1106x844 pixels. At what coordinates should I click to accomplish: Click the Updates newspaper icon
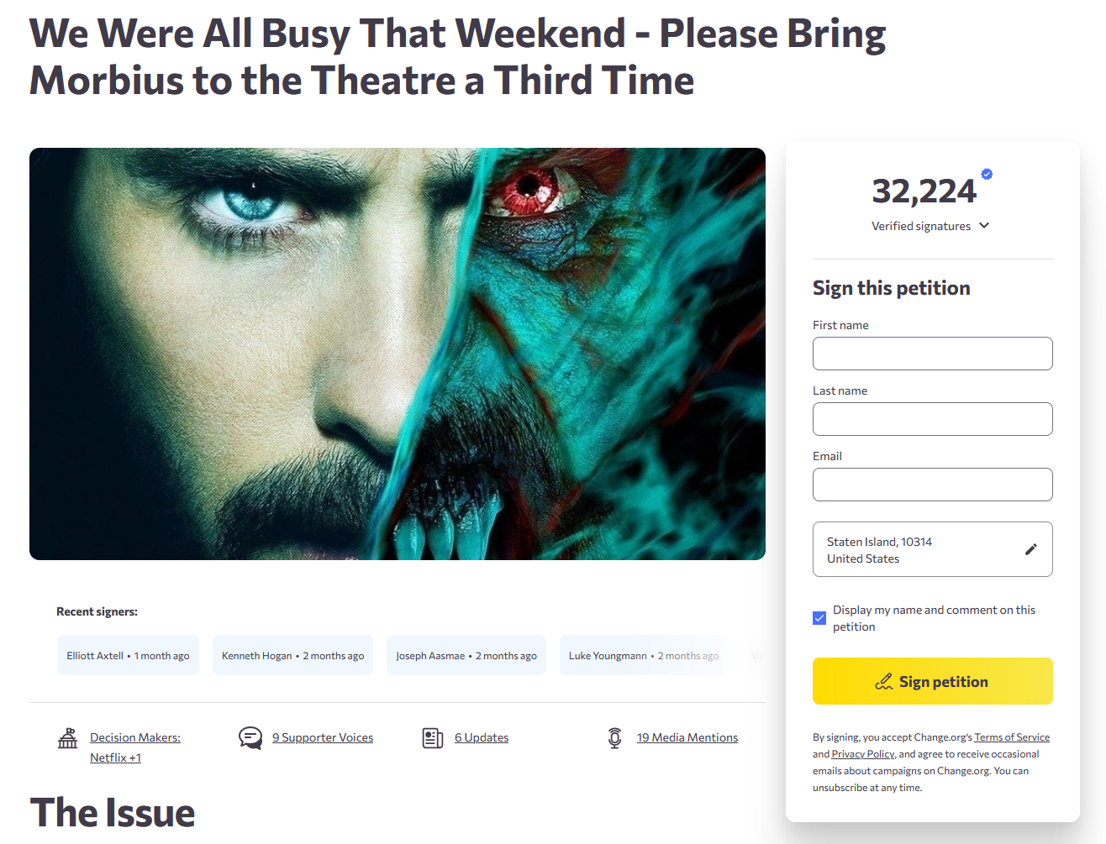coord(433,738)
